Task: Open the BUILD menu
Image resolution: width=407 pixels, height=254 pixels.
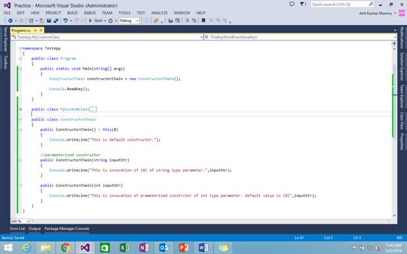Action: (72, 13)
